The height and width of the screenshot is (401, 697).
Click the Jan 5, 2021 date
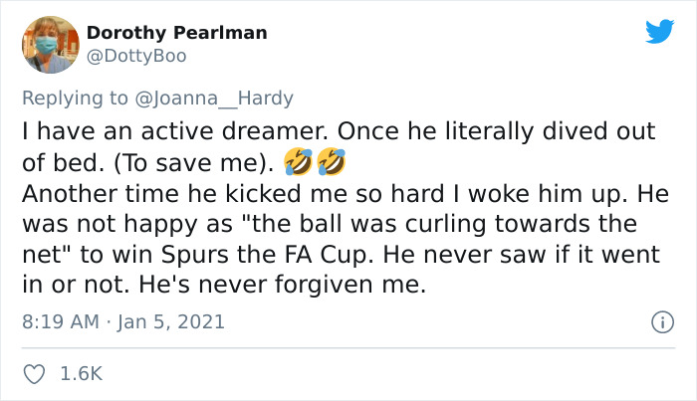tap(170, 322)
